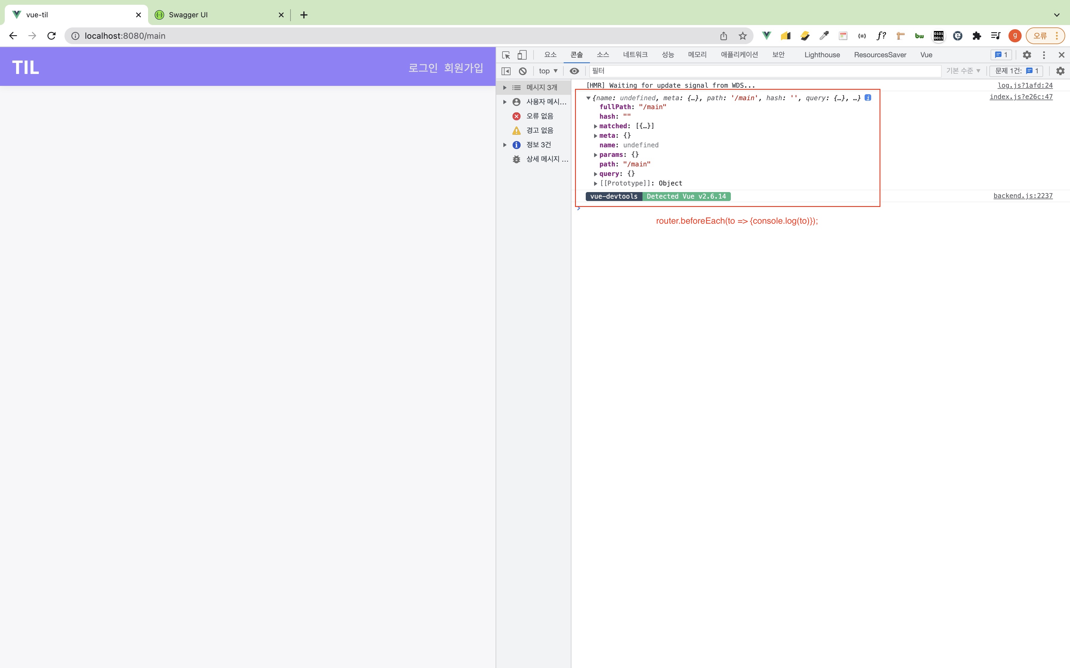This screenshot has width=1070, height=668.
Task: Click the blue info badge on logged object
Action: [x=868, y=98]
